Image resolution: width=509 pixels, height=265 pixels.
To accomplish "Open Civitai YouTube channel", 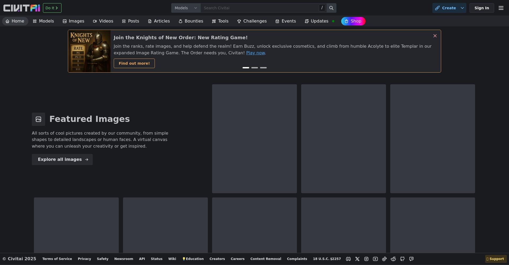I will [x=375, y=259].
